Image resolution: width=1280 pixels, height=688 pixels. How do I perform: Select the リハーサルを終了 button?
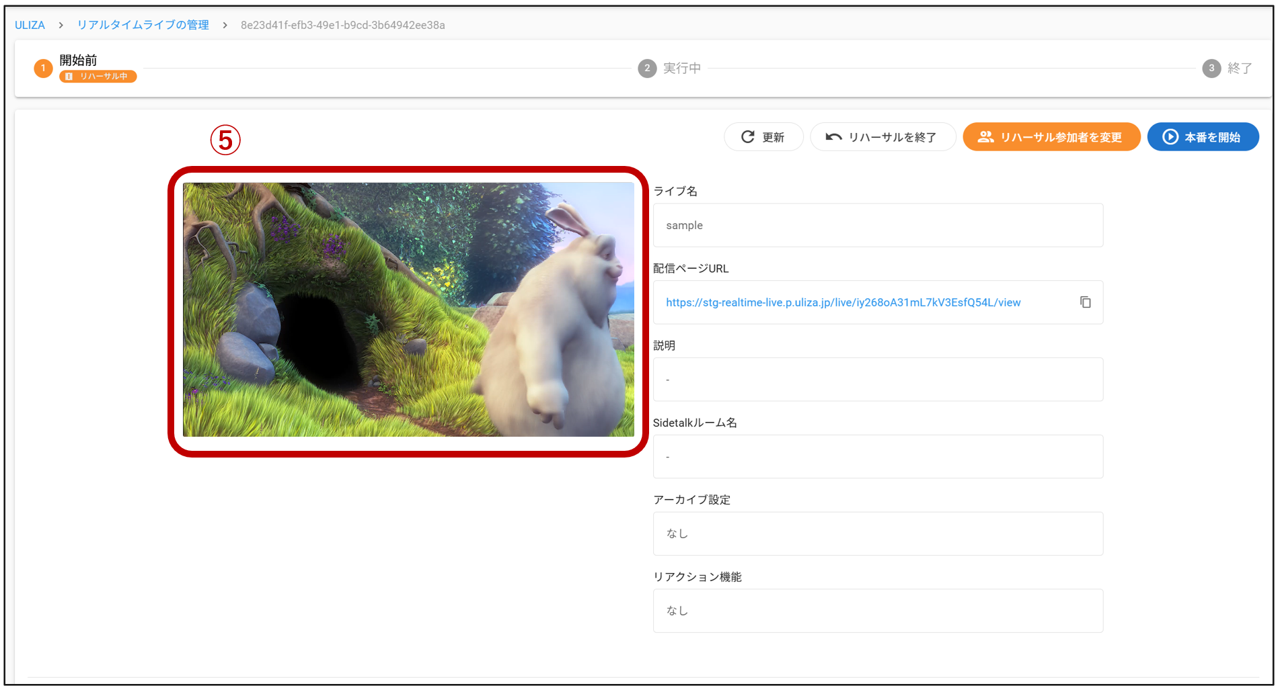click(x=882, y=137)
